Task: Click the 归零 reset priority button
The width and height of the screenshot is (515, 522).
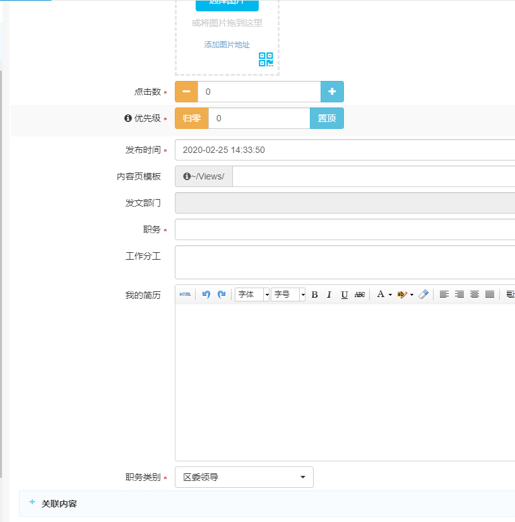Action: [x=191, y=118]
